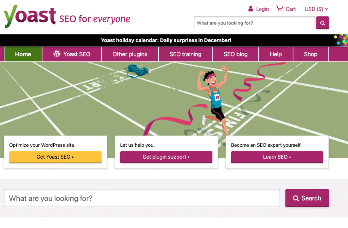Click the user Login icon
This screenshot has width=348, height=228.
[x=250, y=9]
